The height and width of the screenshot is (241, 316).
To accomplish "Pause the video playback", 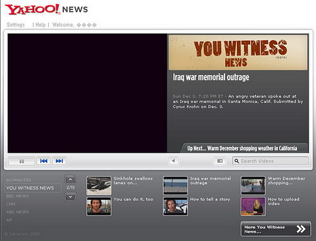I will coord(22,161).
